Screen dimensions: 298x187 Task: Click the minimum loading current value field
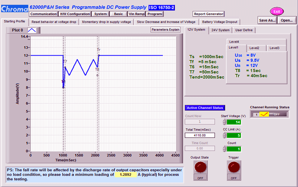[x=126, y=175]
